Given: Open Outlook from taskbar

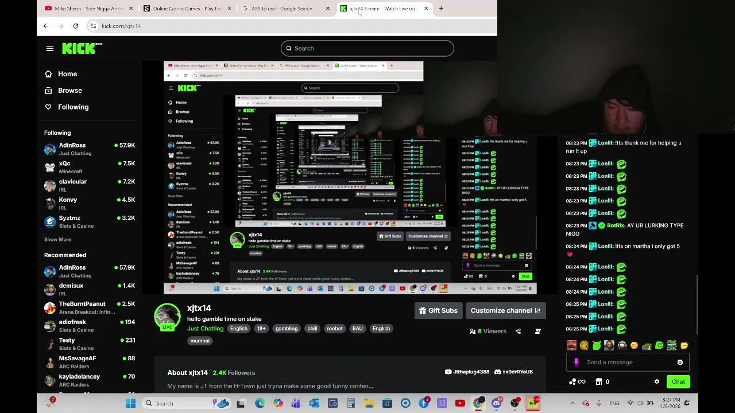Looking at the screenshot, I should click(x=314, y=403).
